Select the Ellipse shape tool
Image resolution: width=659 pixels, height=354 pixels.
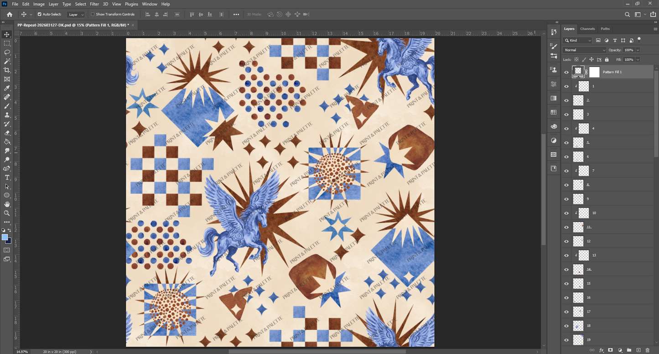(x=7, y=195)
